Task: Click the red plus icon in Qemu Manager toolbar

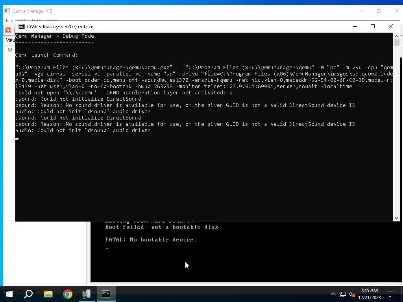Action: click(8, 30)
